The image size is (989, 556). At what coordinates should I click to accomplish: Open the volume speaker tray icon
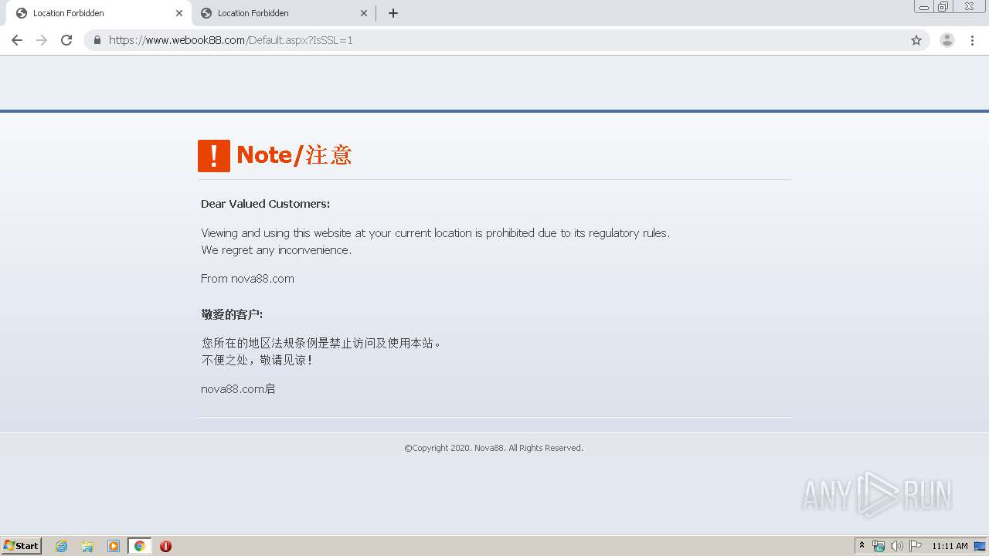click(896, 546)
